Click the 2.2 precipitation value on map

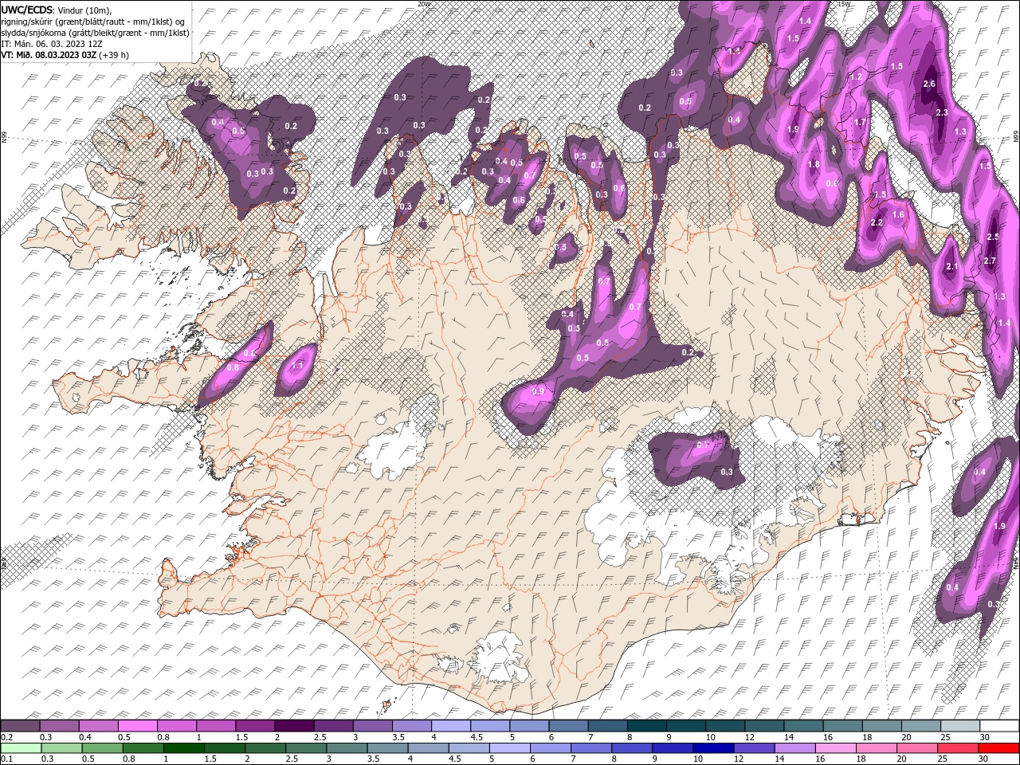click(877, 222)
